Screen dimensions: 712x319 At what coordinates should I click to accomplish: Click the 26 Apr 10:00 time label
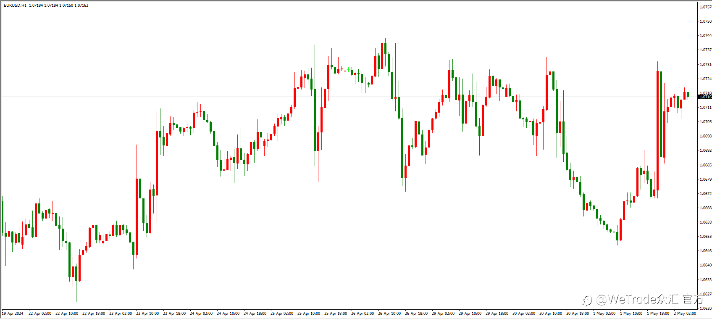pyautogui.click(x=389, y=314)
